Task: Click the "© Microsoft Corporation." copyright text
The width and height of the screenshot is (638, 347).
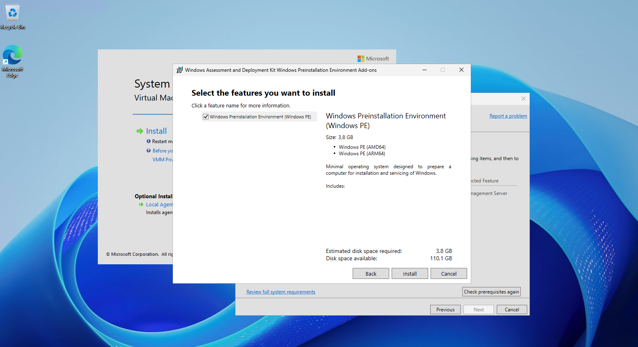Action: tap(133, 255)
